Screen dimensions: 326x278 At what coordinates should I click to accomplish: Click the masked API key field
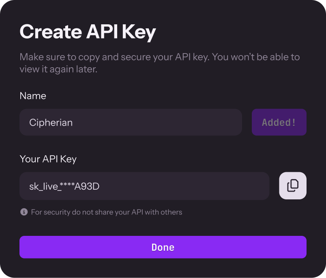(144, 186)
